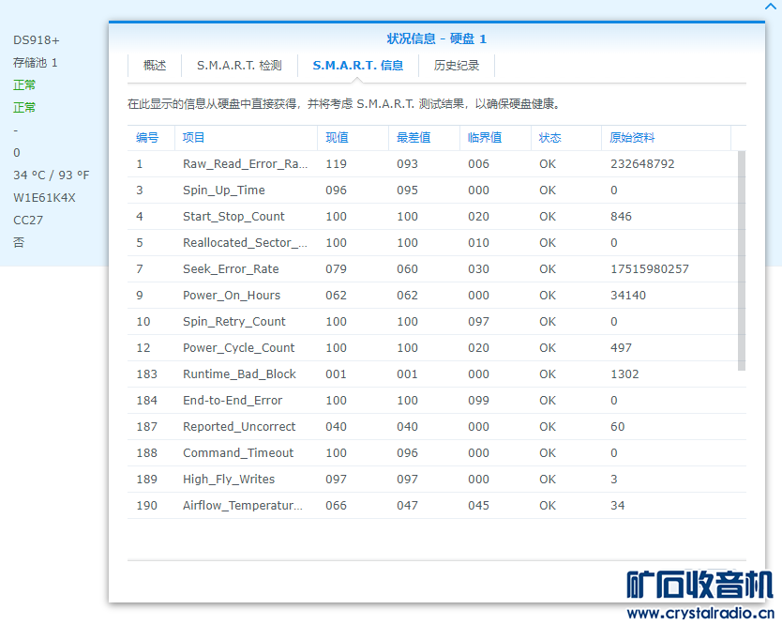Screen dimensions: 782x625
Task: Select the Seek_Error_Rate row
Action: 432,269
